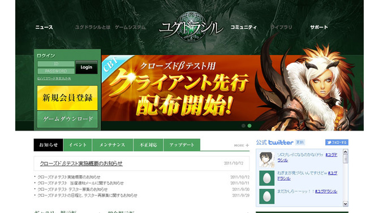
Task: Click the twitter logo heading
Action: tap(281, 142)
